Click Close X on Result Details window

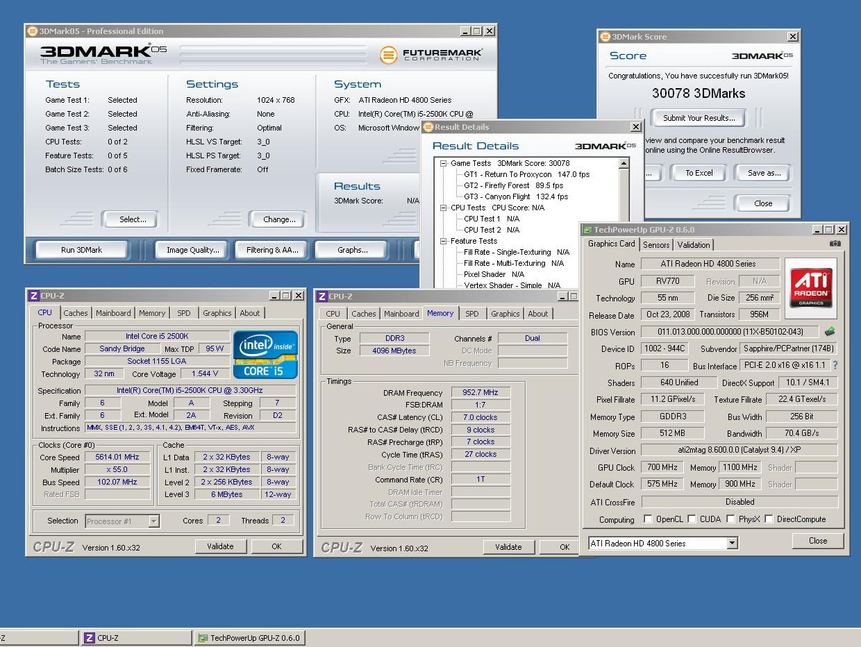point(635,127)
